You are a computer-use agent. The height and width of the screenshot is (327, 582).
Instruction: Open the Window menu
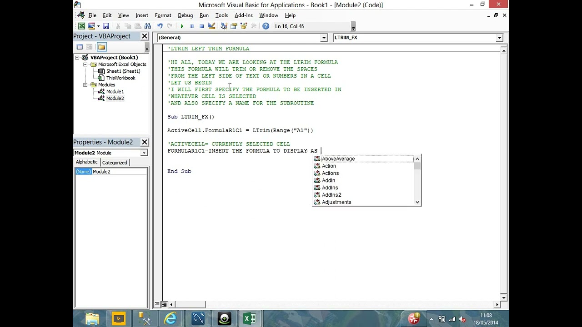coord(269,15)
